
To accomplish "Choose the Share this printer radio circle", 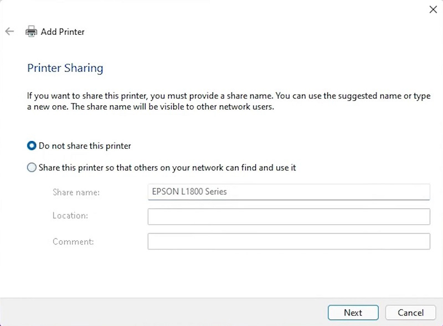I will [x=32, y=168].
